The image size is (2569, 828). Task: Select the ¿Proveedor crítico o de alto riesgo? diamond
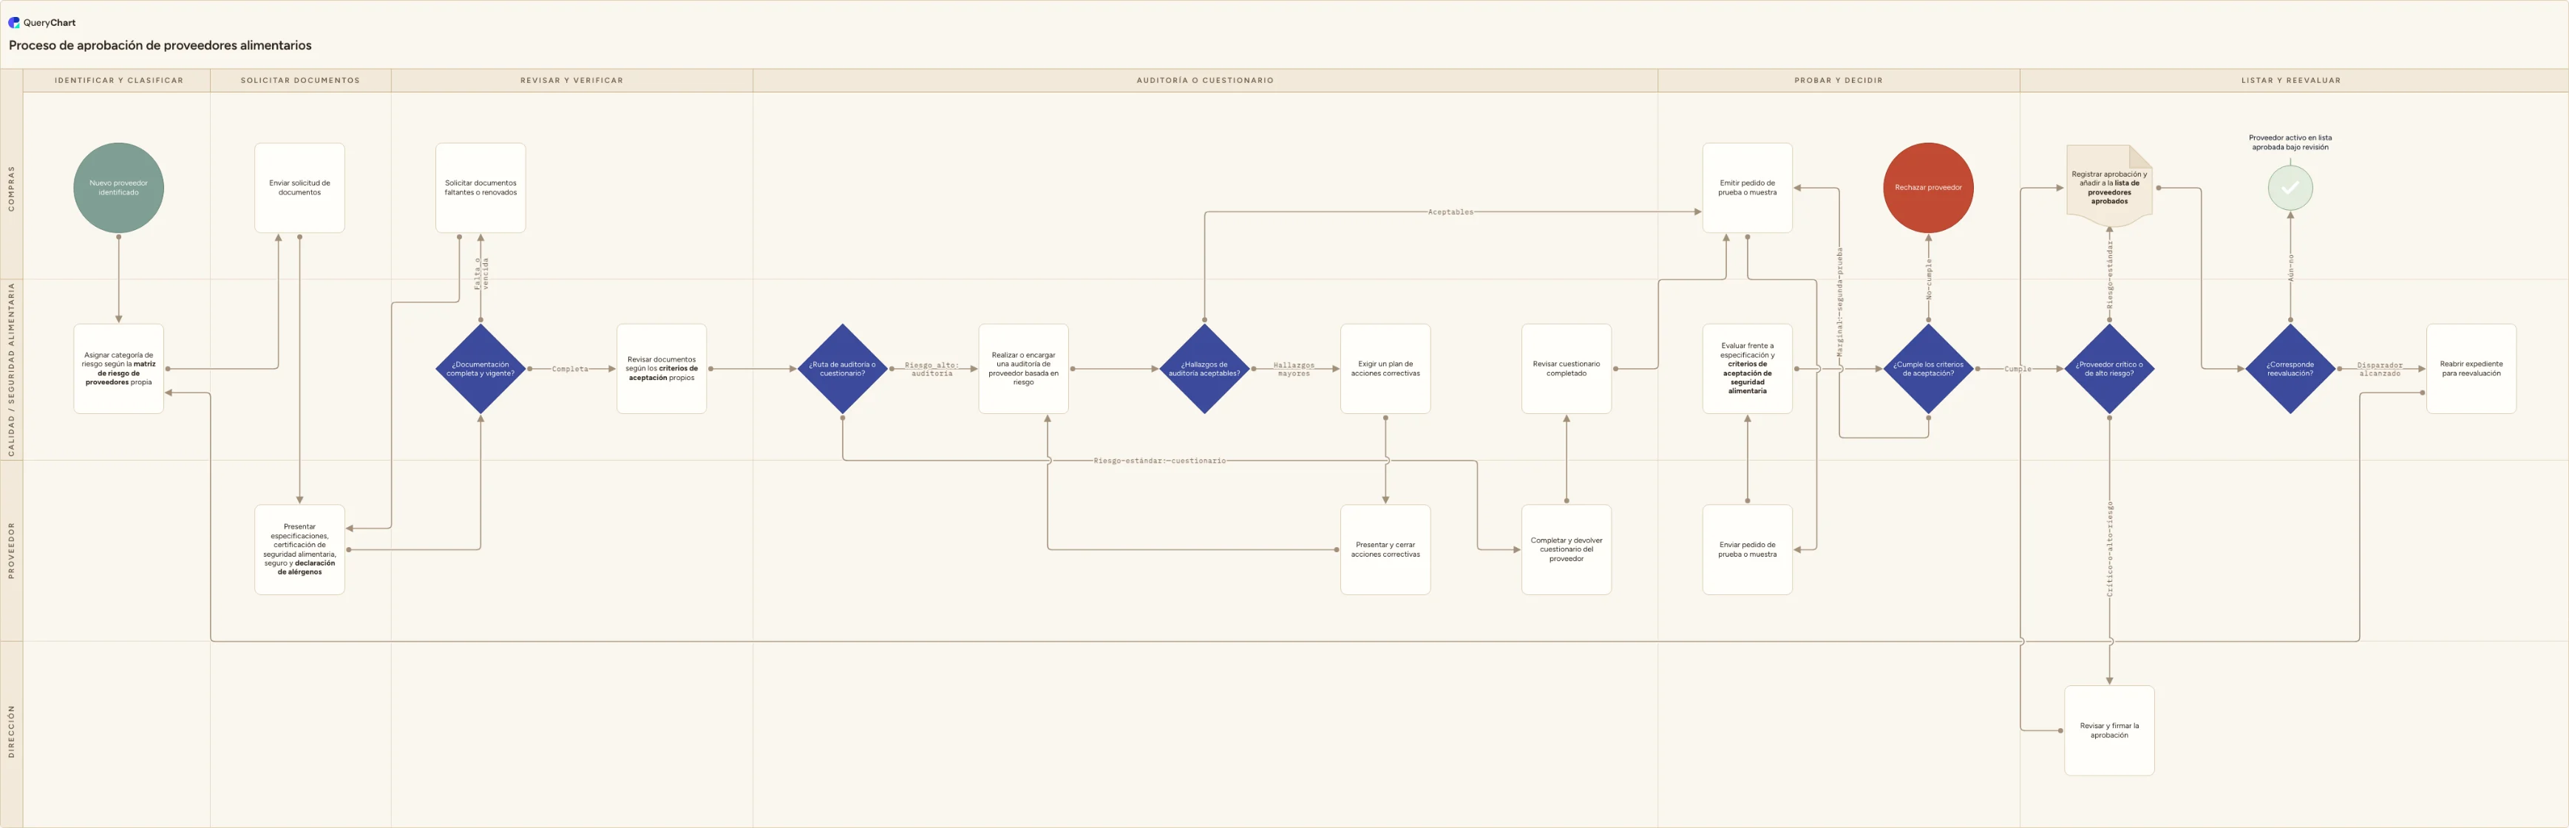click(x=2109, y=369)
